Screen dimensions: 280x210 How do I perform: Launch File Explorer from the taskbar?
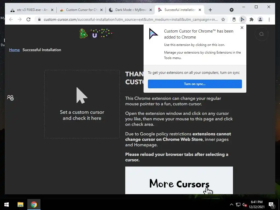coord(20,205)
